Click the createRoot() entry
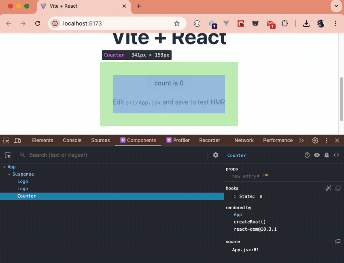This screenshot has height=263, width=344. point(250,222)
